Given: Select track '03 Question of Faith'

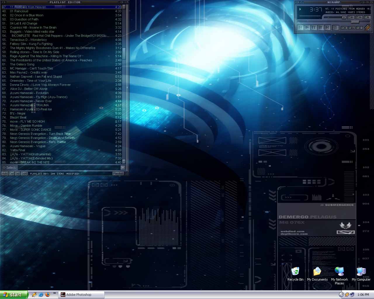Looking at the screenshot, I should [x=62, y=19].
